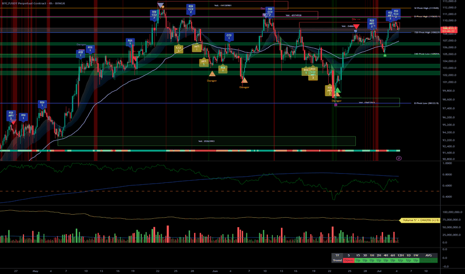Select the symbol title BTC/USDT Perpetual Contract

click(x=24, y=3)
